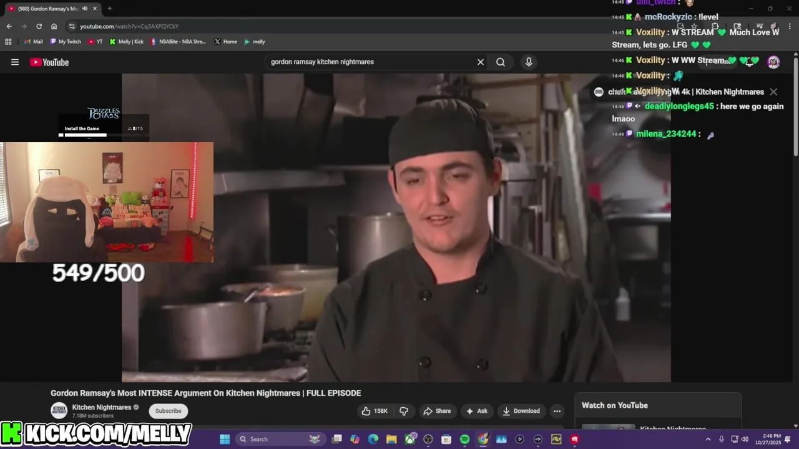Open OBS Studio from the taskbar
The height and width of the screenshot is (449, 799).
428,439
